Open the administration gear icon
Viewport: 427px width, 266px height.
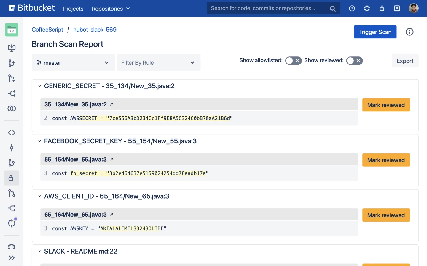coord(367,9)
